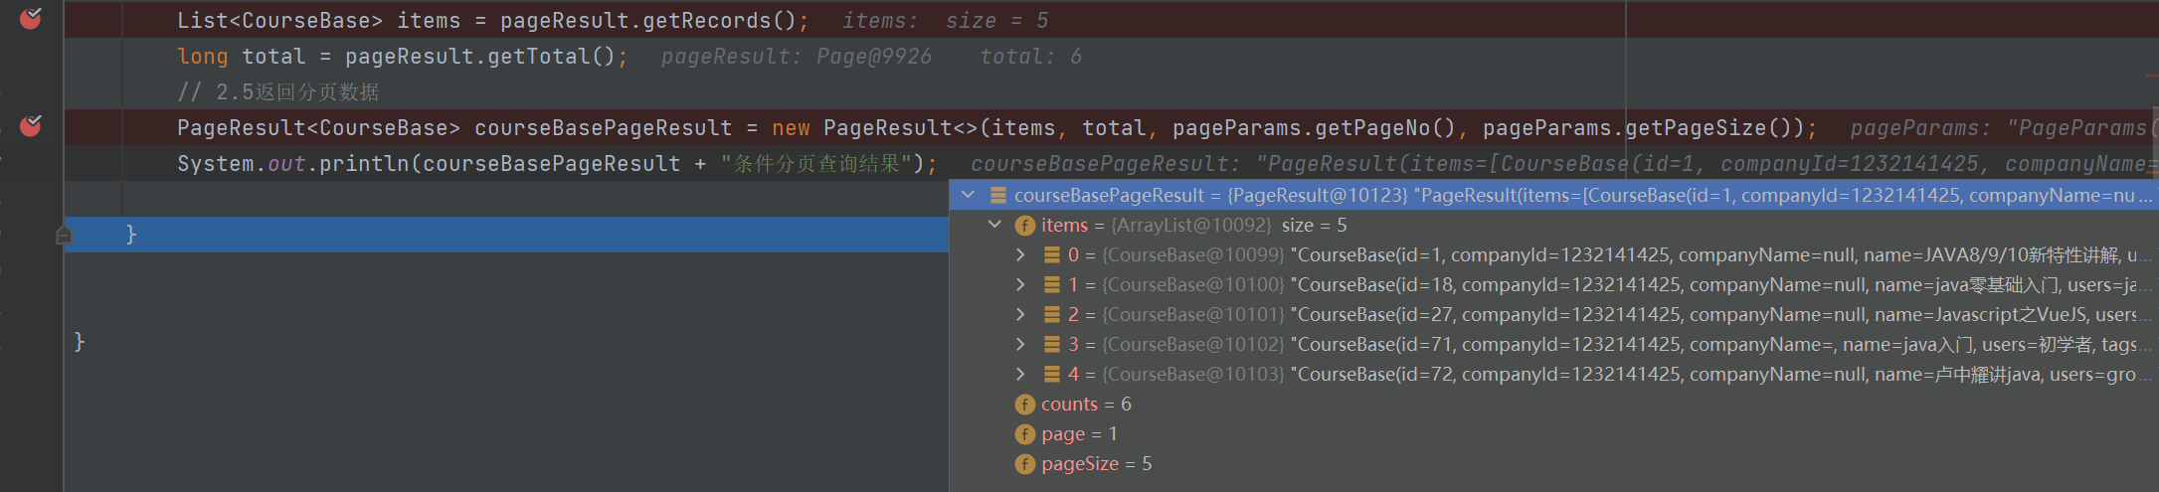The image size is (2159, 492).
Task: Select row id=1 JAVA8/9/10新特性讲解
Action: [1553, 254]
